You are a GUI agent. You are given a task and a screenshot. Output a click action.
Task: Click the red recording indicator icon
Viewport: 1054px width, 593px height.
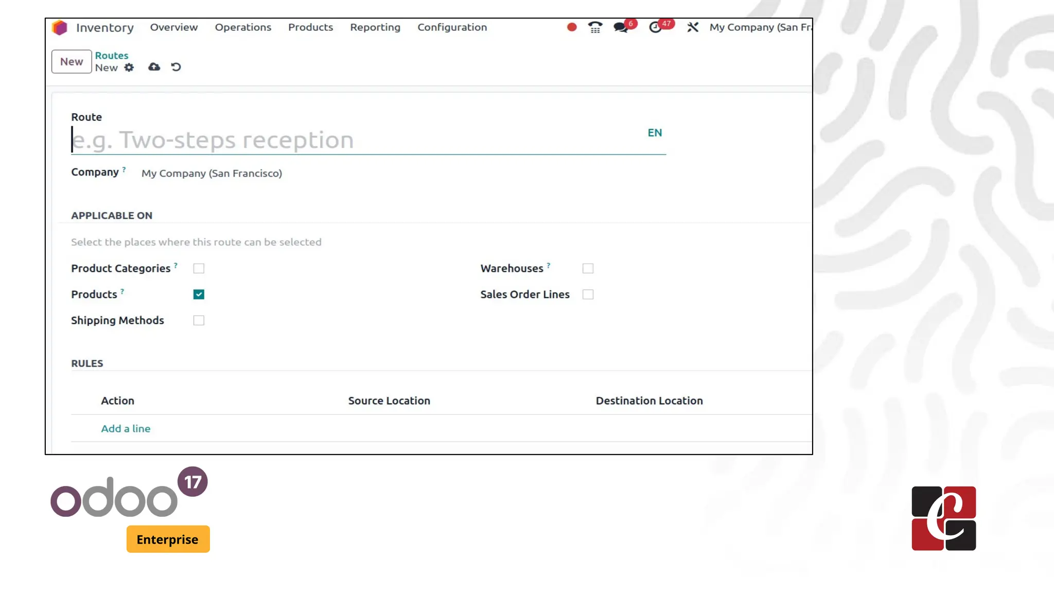pyautogui.click(x=572, y=27)
